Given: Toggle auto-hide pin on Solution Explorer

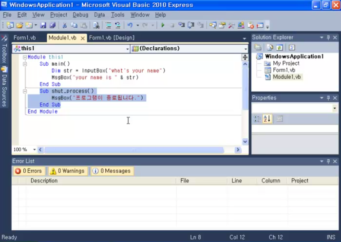Looking at the screenshot, I should (x=328, y=37).
